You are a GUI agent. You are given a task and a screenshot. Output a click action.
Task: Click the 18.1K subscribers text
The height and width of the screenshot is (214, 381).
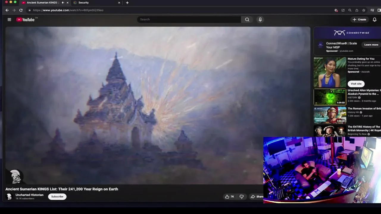click(25, 199)
